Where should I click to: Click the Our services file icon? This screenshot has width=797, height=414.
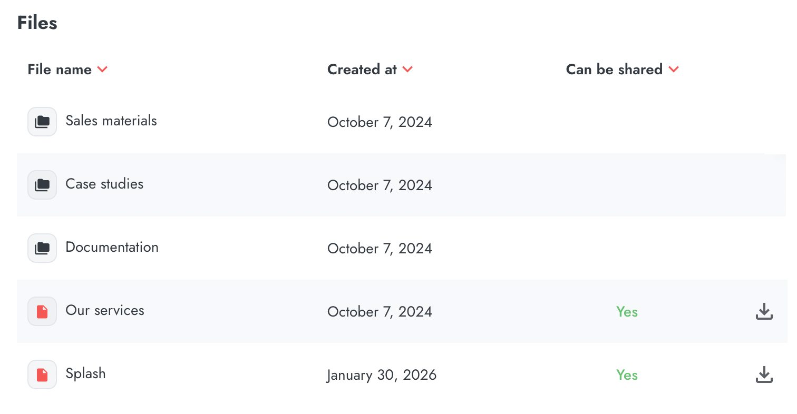(x=42, y=311)
